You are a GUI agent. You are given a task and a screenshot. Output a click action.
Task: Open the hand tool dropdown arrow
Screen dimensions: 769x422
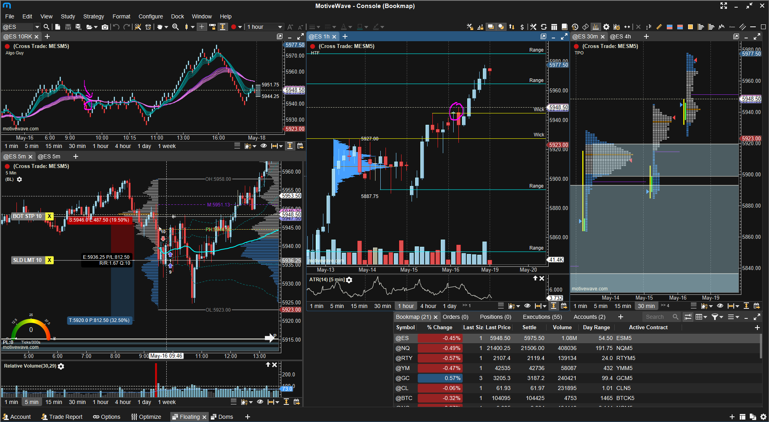pos(166,27)
